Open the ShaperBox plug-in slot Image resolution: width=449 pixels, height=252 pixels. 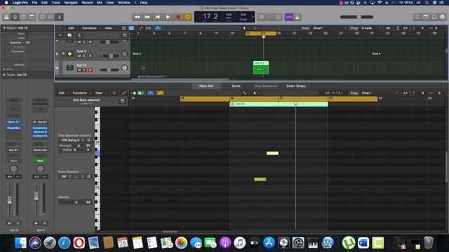(13, 128)
